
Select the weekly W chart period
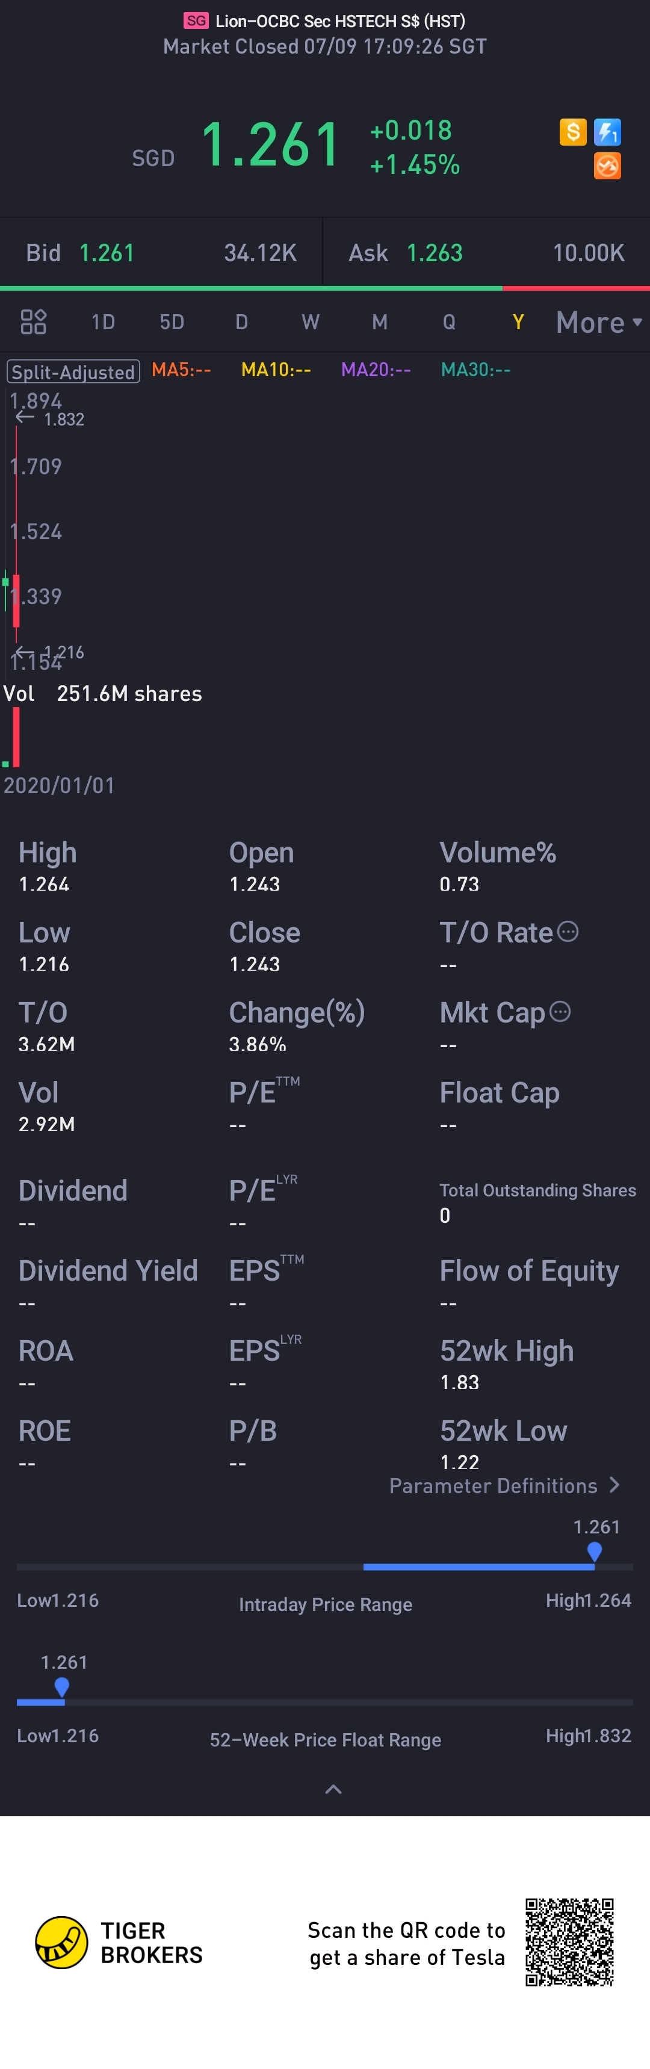[310, 322]
